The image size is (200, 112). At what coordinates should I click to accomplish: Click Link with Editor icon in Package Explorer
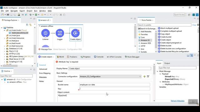(31, 25)
